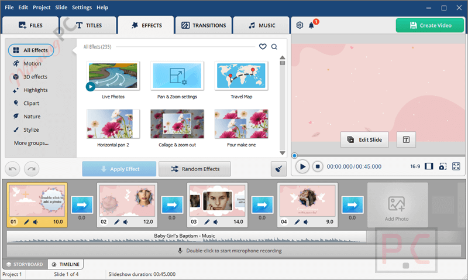Open effects search magnifier icon
The image size is (468, 280).
click(274, 47)
